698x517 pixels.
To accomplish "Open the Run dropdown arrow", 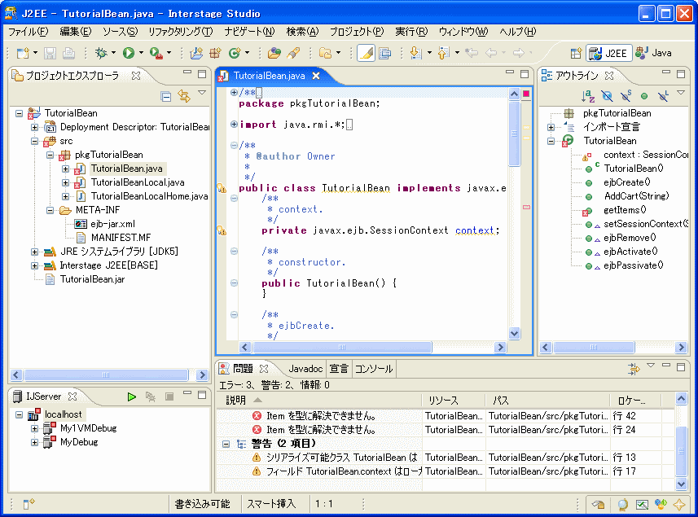I will coord(141,54).
